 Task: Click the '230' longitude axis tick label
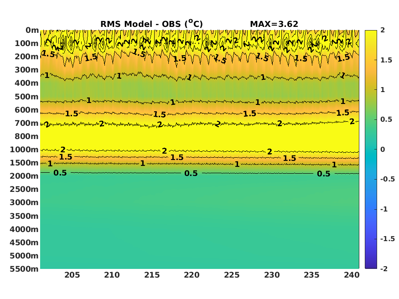coord(272,275)
